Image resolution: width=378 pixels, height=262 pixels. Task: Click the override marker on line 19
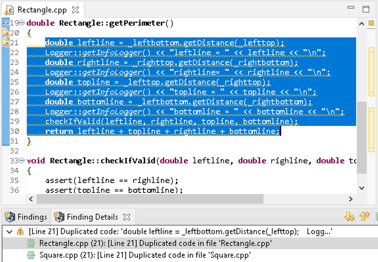[5, 22]
